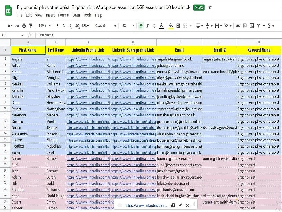Viewport: 282px width, 212px height.
Task: Select cell jack.forrest@gov.uk
Action: (179, 171)
